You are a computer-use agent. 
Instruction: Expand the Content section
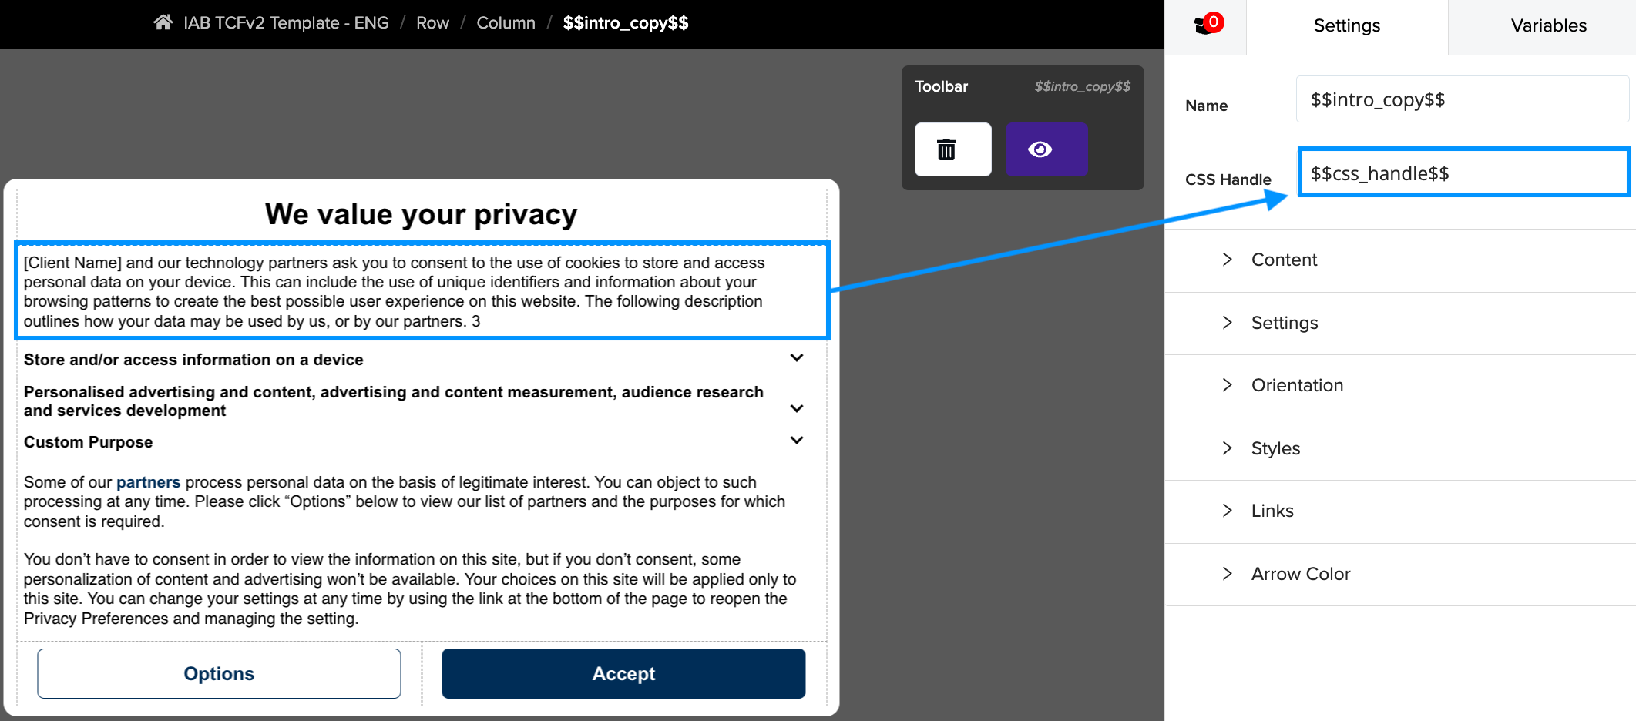[1399, 260]
